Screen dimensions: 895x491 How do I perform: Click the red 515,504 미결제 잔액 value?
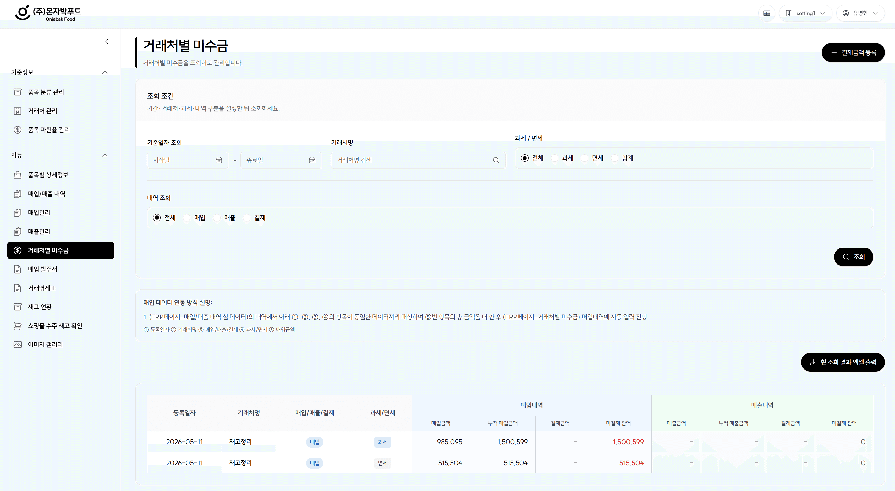click(x=631, y=463)
